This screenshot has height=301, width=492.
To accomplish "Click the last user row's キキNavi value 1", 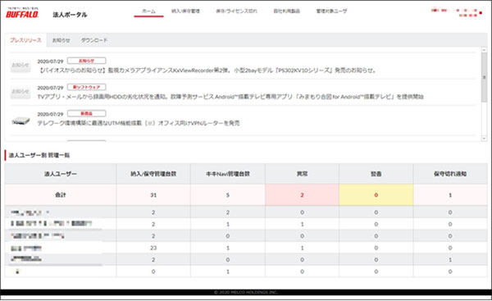I will (x=228, y=271).
